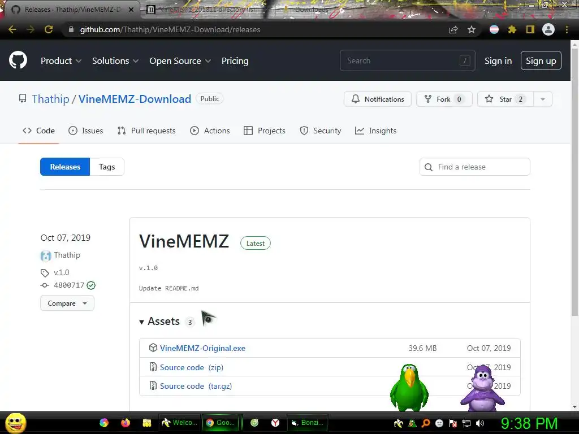The width and height of the screenshot is (579, 434).
Task: Expand the Product menu
Action: (61, 61)
